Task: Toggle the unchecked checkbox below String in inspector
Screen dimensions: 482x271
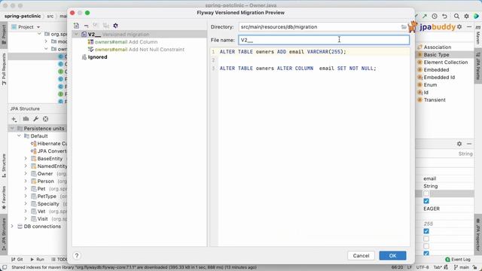Action: [x=426, y=193]
